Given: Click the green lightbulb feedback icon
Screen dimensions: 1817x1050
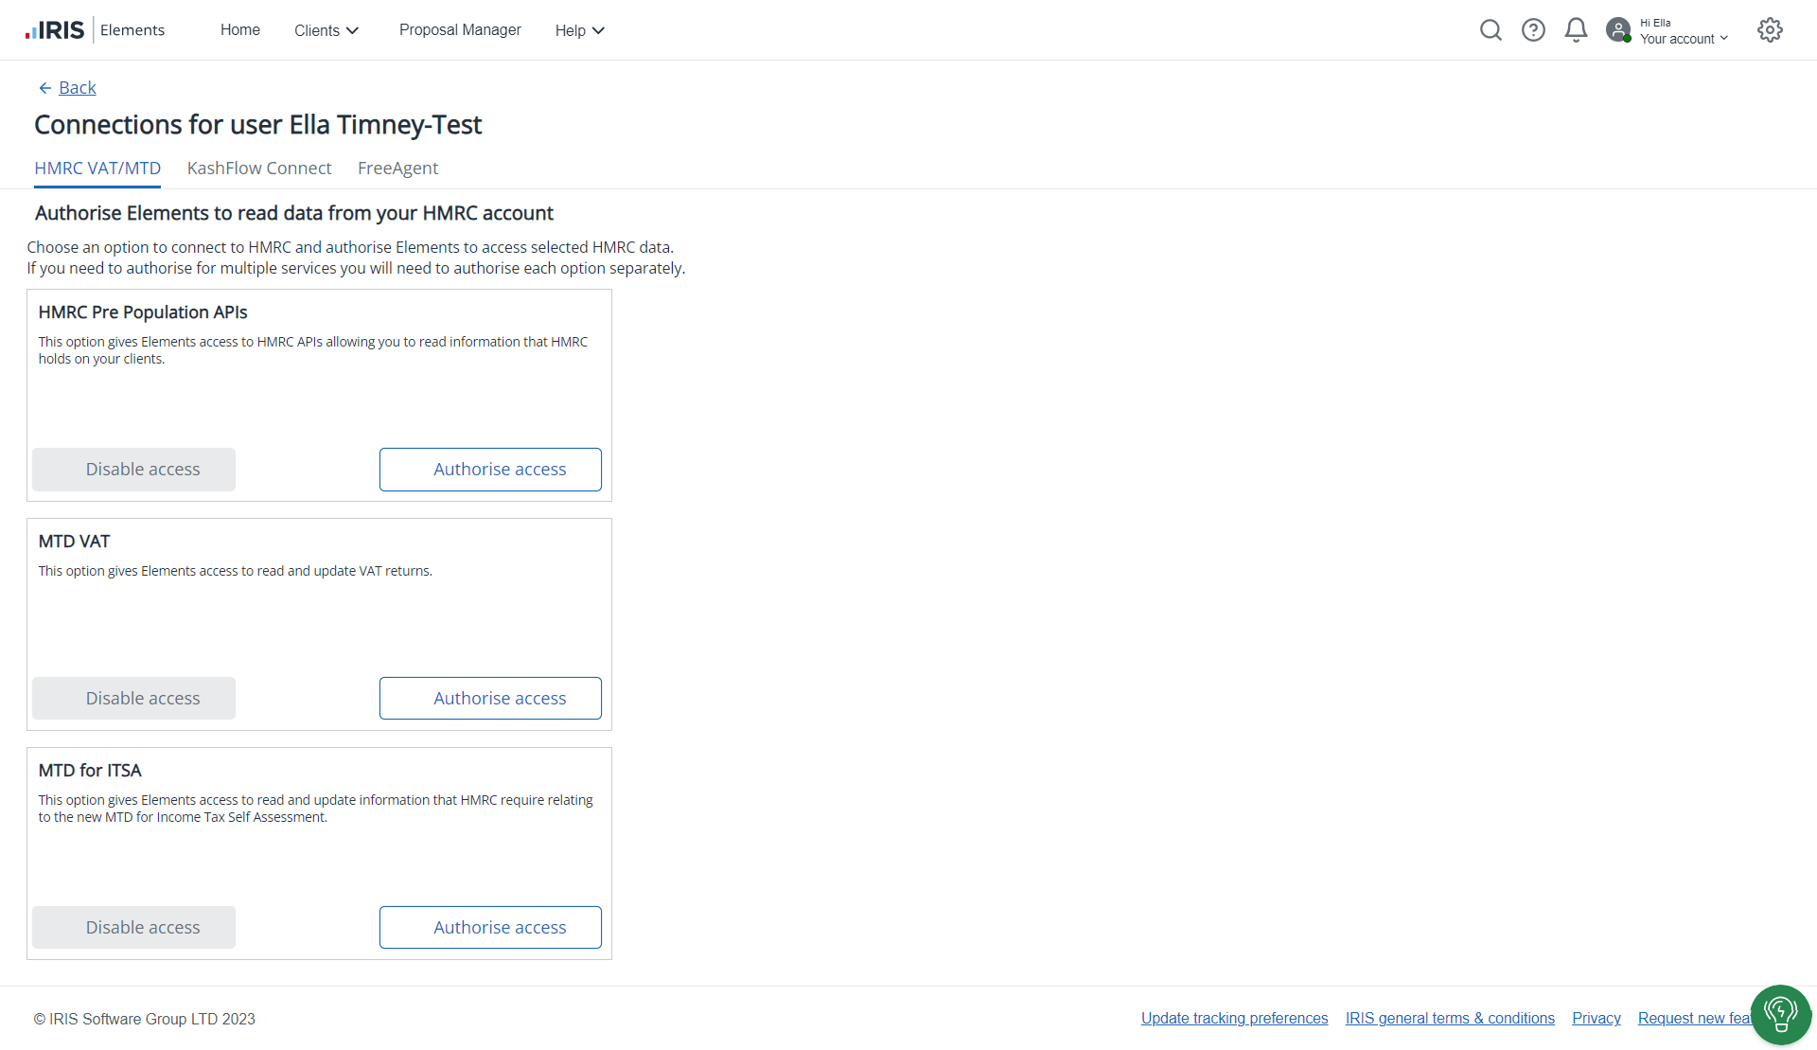Looking at the screenshot, I should [1780, 1014].
